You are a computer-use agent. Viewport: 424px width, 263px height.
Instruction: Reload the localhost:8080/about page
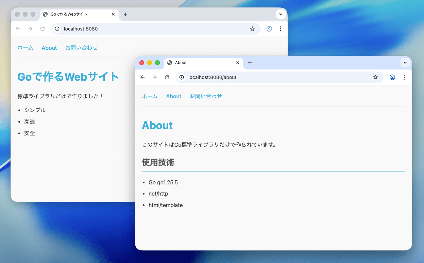tap(167, 77)
